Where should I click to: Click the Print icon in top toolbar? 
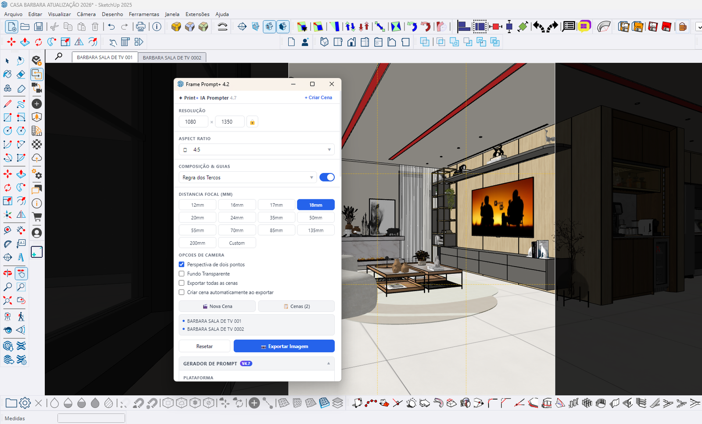point(140,27)
